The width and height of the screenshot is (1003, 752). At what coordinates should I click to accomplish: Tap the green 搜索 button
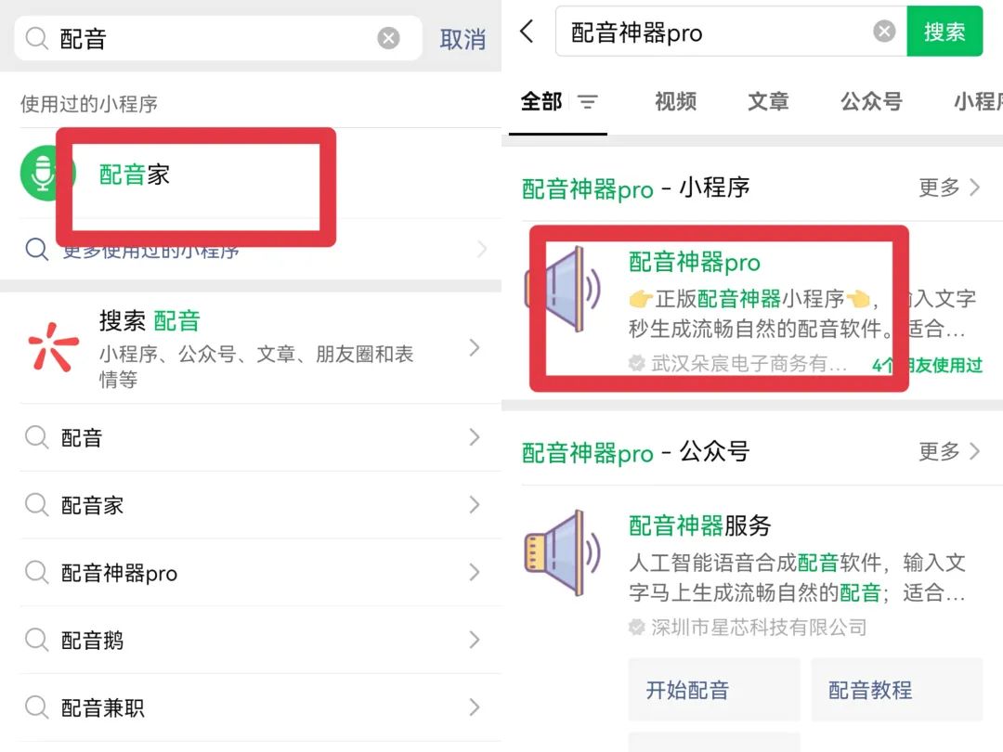[944, 32]
